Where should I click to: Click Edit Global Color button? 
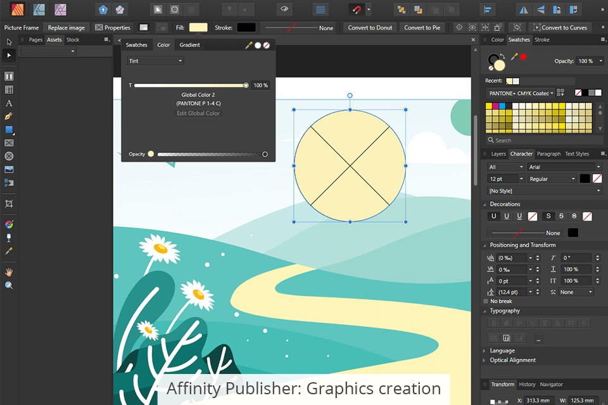click(198, 113)
